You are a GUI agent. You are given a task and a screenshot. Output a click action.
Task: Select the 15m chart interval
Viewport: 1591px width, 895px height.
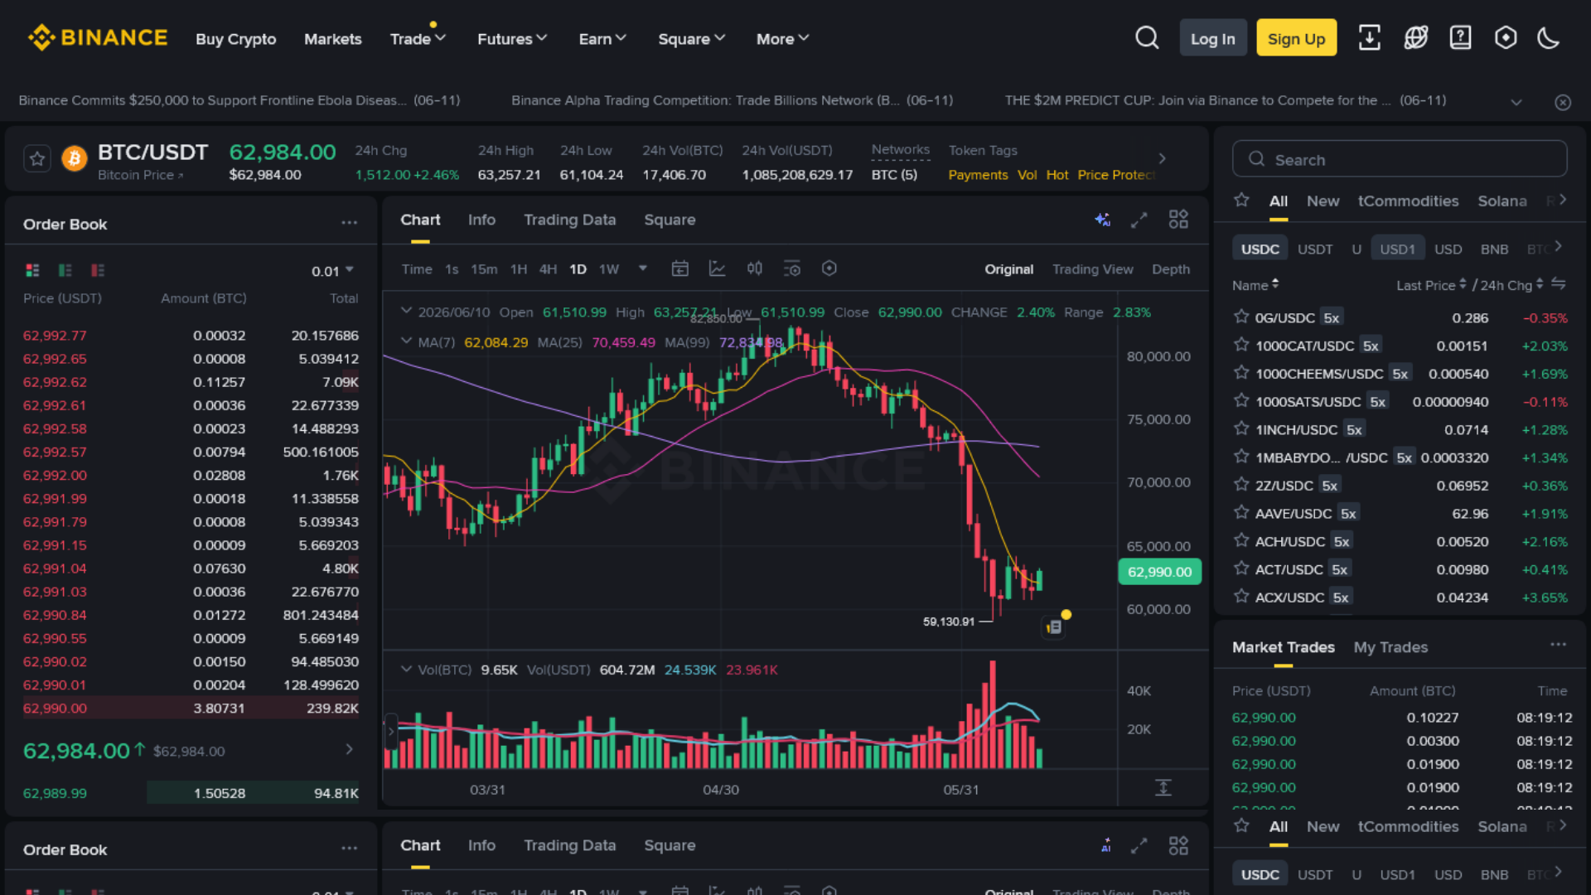(484, 269)
